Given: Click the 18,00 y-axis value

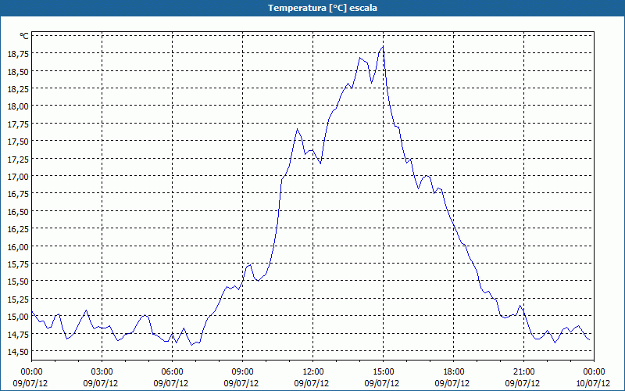Looking at the screenshot, I should [x=18, y=106].
